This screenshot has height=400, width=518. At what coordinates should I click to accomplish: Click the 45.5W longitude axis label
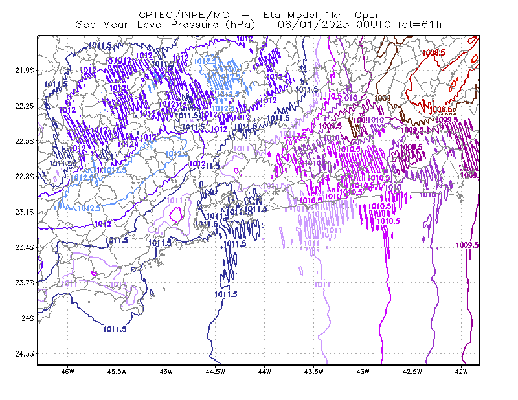coord(117,372)
